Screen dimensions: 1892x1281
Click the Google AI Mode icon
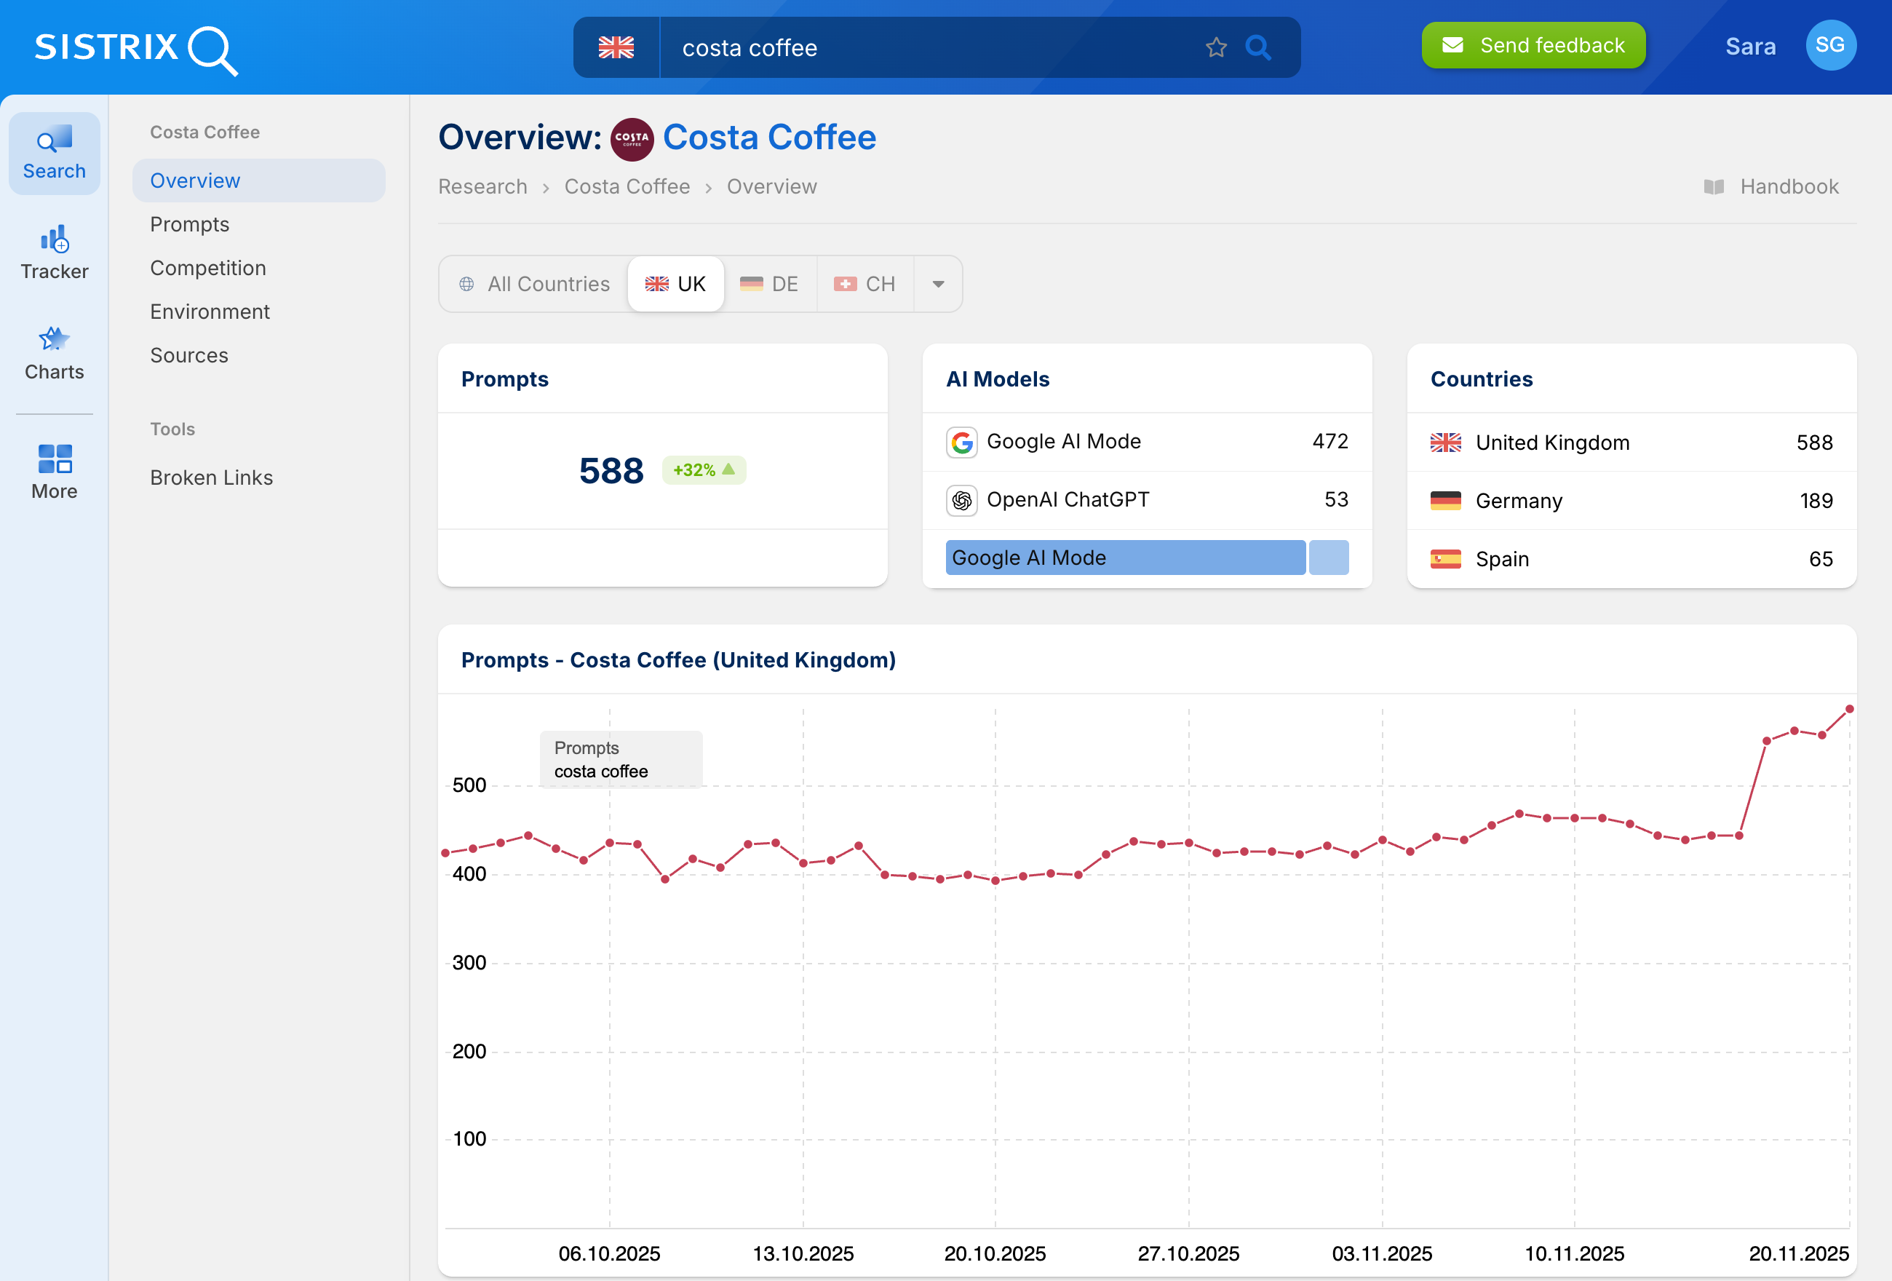pyautogui.click(x=961, y=441)
